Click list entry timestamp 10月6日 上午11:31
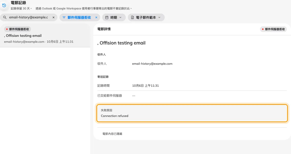The height and width of the screenshot is (154, 291). point(60,42)
